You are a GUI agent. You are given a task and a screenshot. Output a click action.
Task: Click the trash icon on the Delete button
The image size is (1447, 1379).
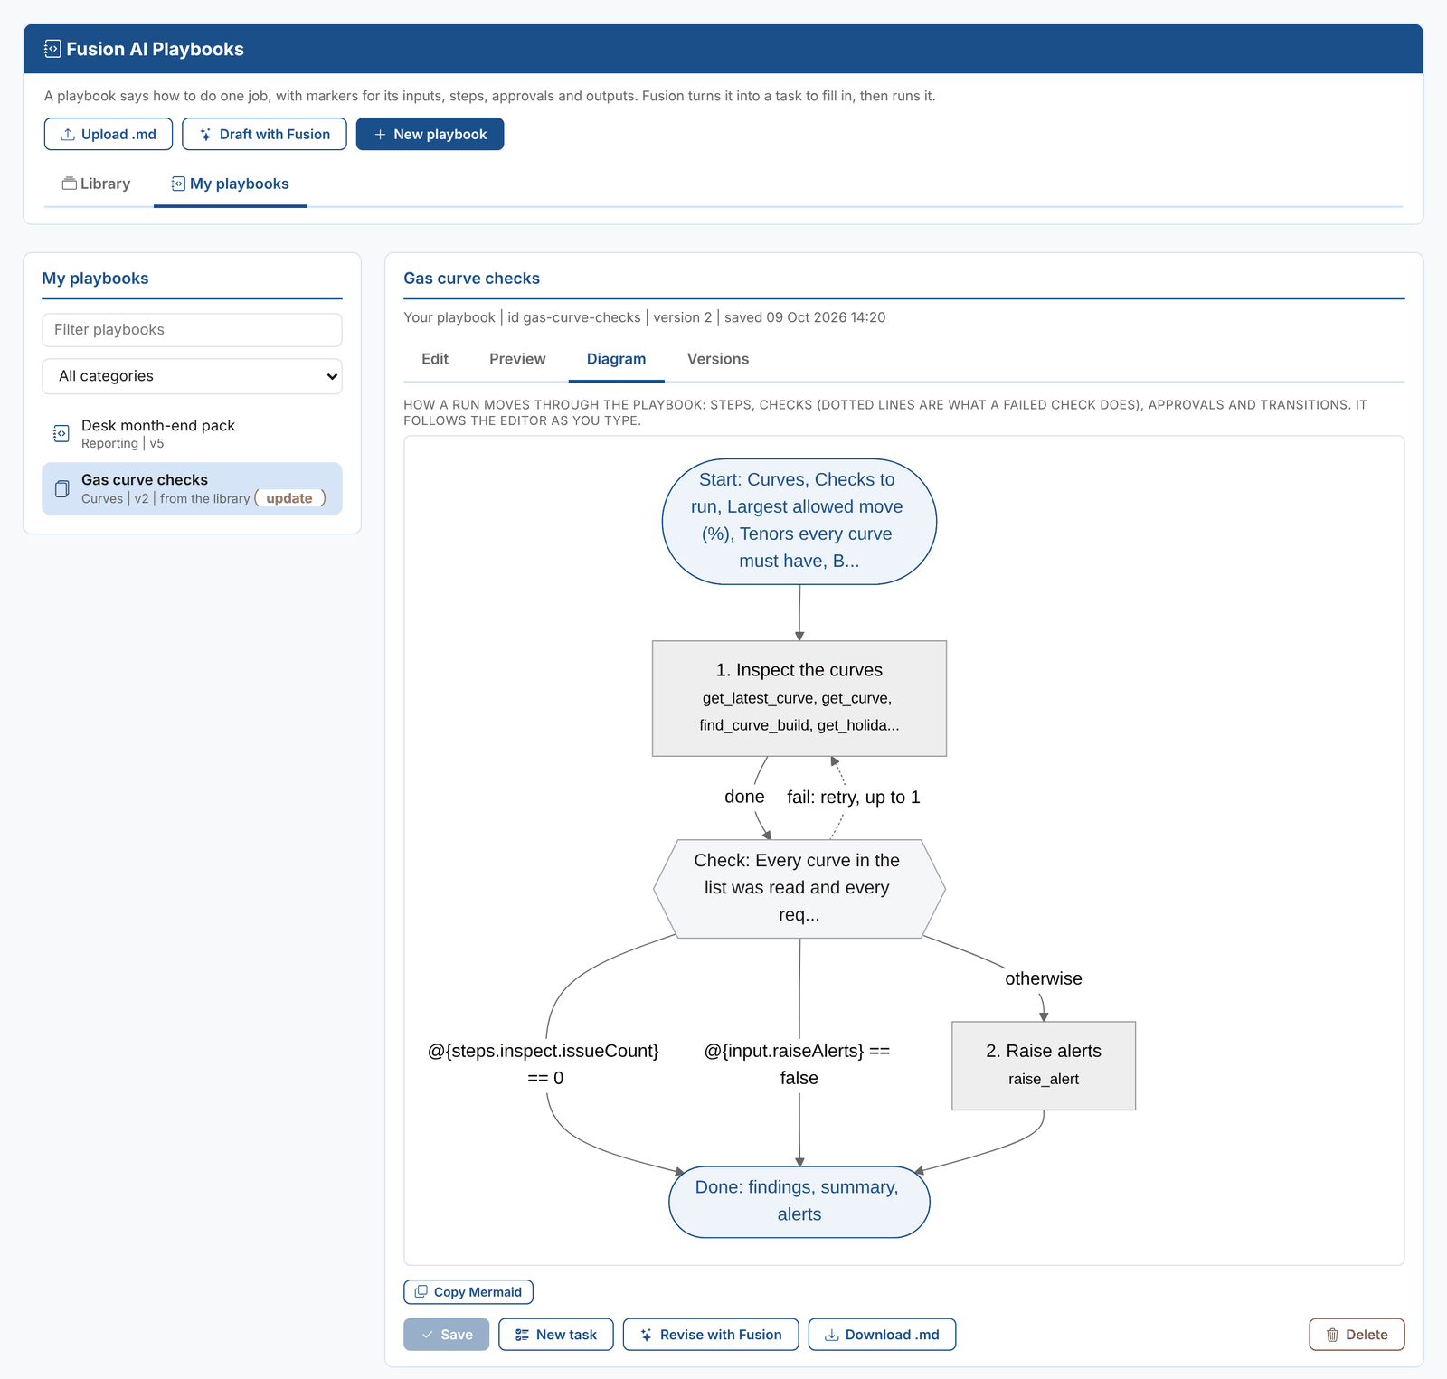(1332, 1335)
